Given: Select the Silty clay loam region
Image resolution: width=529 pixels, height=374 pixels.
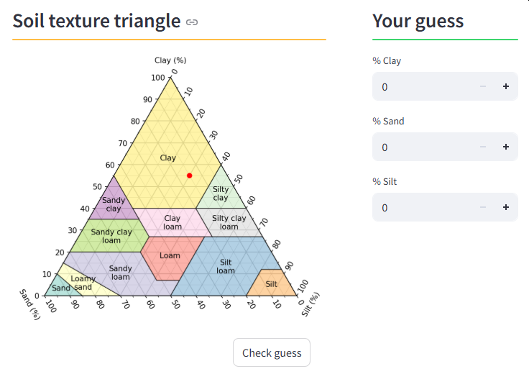Looking at the screenshot, I should tap(229, 222).
